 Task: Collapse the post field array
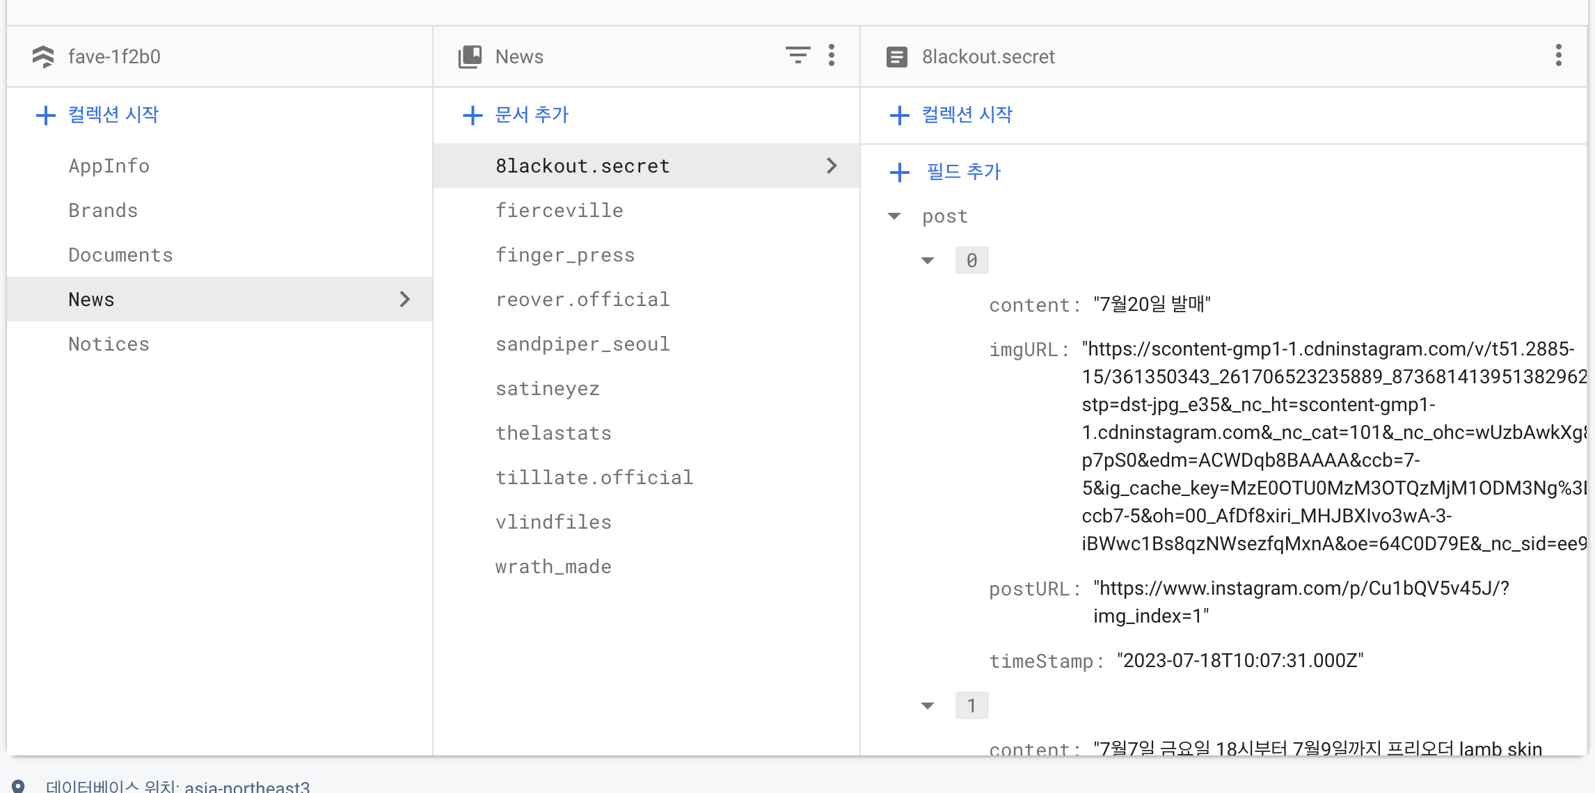coord(895,216)
